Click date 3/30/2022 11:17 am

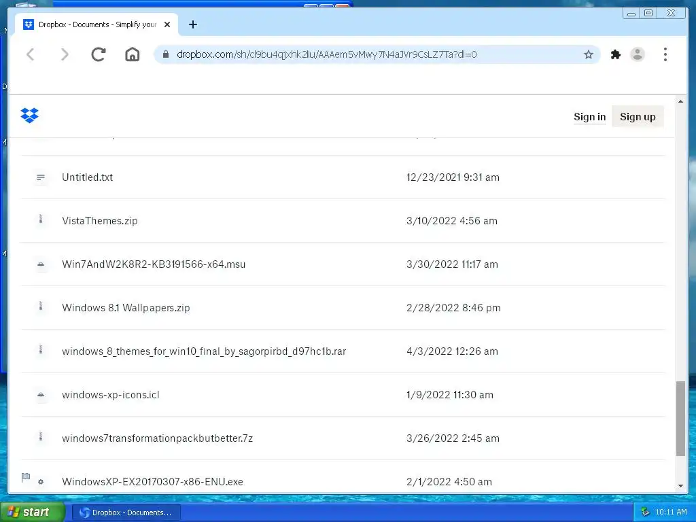(452, 264)
